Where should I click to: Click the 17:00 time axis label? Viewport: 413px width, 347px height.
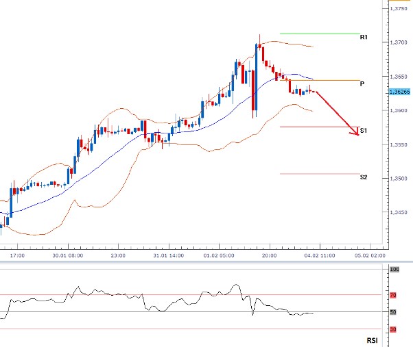pyautogui.click(x=17, y=255)
